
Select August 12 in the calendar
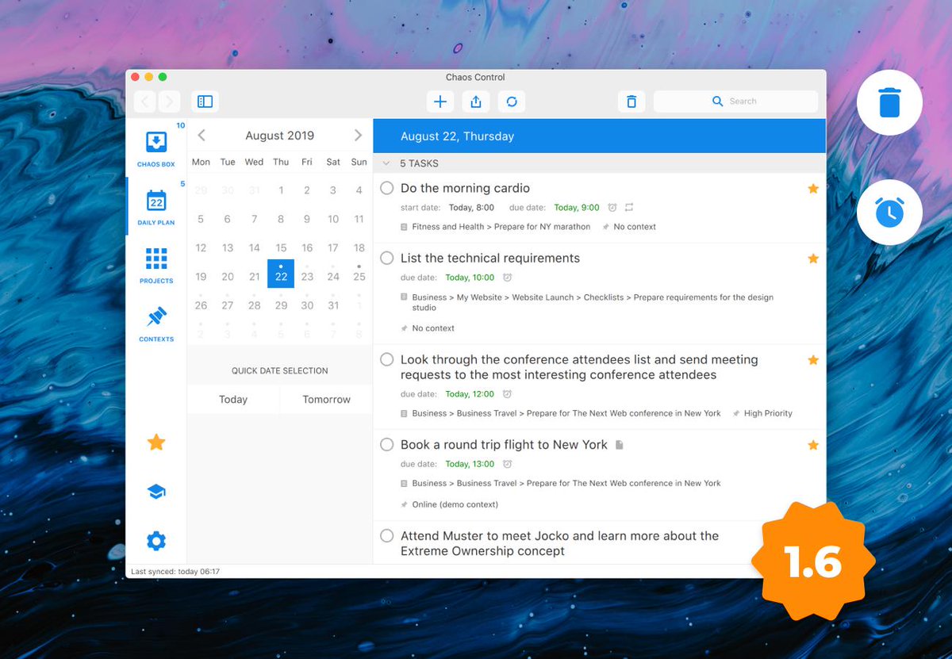tap(201, 247)
